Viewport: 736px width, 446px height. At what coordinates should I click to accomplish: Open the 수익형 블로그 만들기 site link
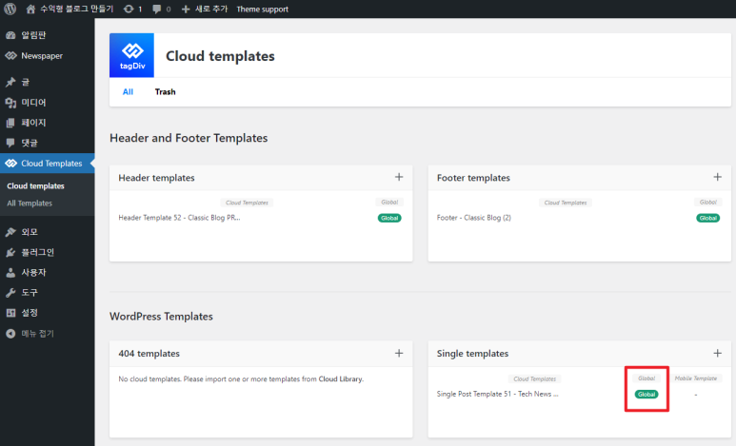76,9
